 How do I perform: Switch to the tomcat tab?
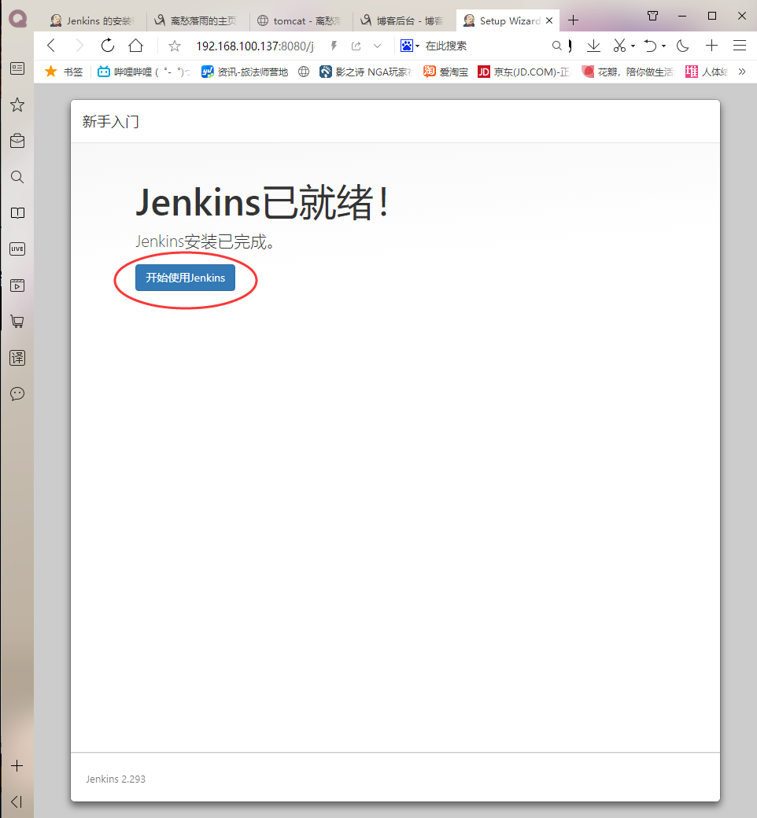coord(301,21)
